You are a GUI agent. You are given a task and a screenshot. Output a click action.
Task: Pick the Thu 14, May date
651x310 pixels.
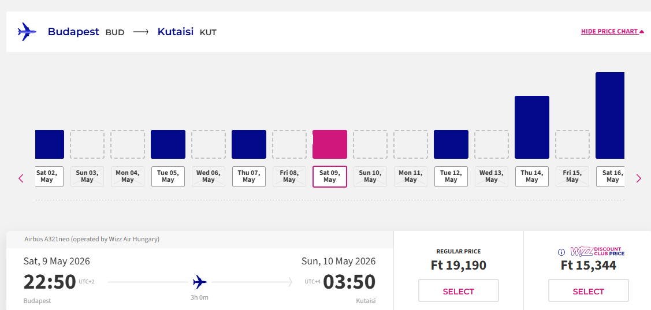pyautogui.click(x=532, y=177)
